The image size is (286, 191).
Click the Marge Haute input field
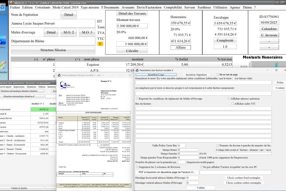pos(188,150)
